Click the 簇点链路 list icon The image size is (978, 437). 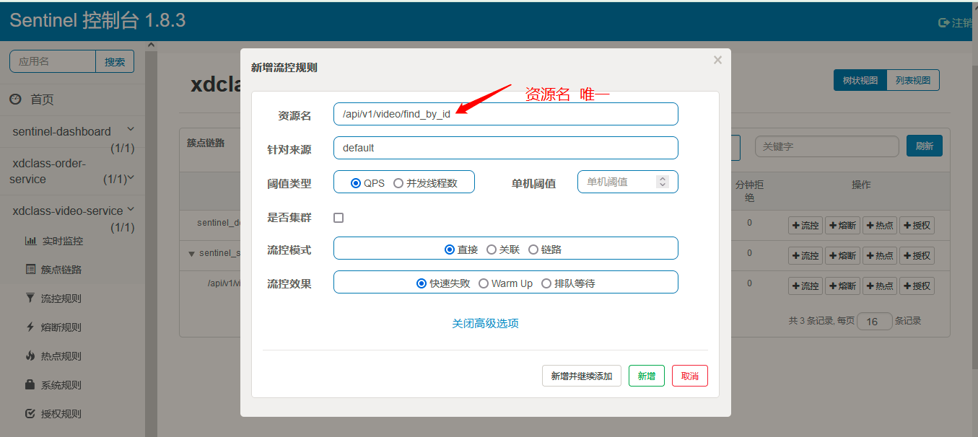[x=30, y=270]
